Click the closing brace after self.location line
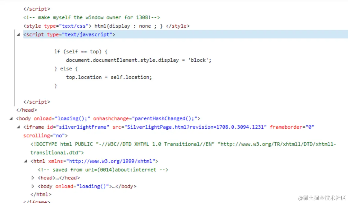This screenshot has width=348, height=203. click(56, 86)
